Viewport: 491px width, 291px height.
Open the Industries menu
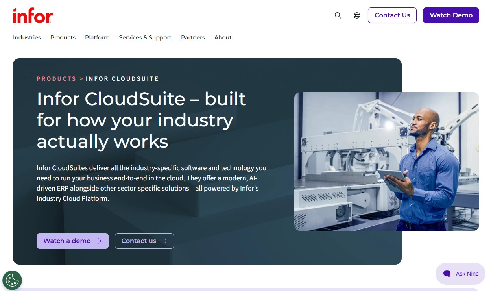27,37
